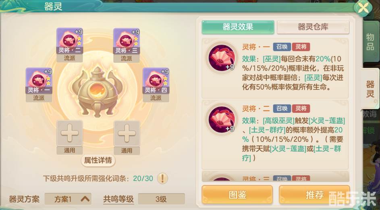Click the 属性详情 button

pos(98,160)
